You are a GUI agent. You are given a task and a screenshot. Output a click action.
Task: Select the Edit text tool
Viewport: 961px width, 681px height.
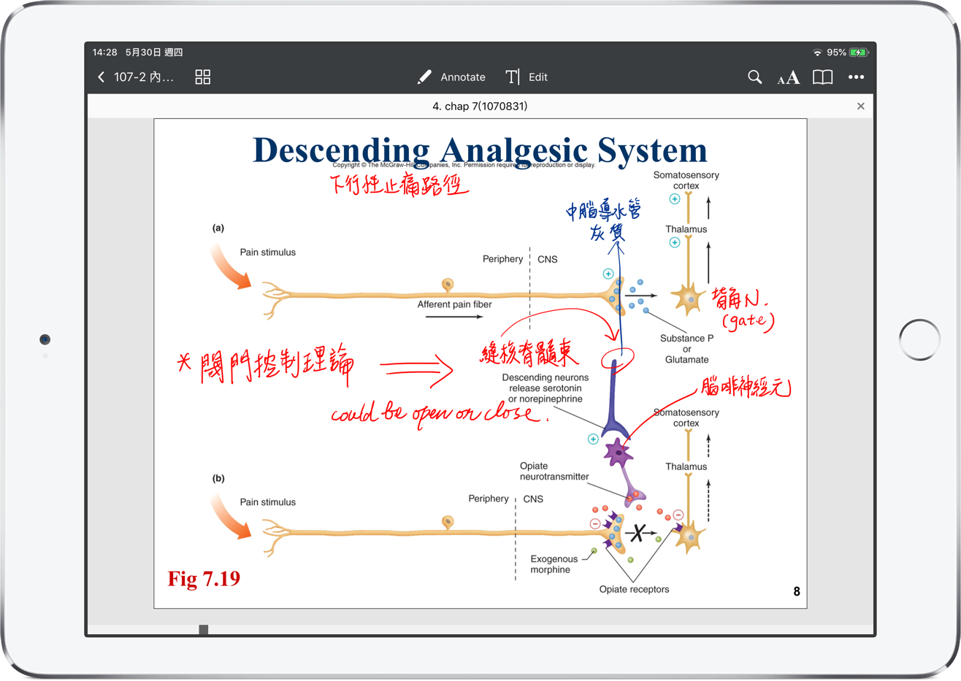click(x=527, y=77)
